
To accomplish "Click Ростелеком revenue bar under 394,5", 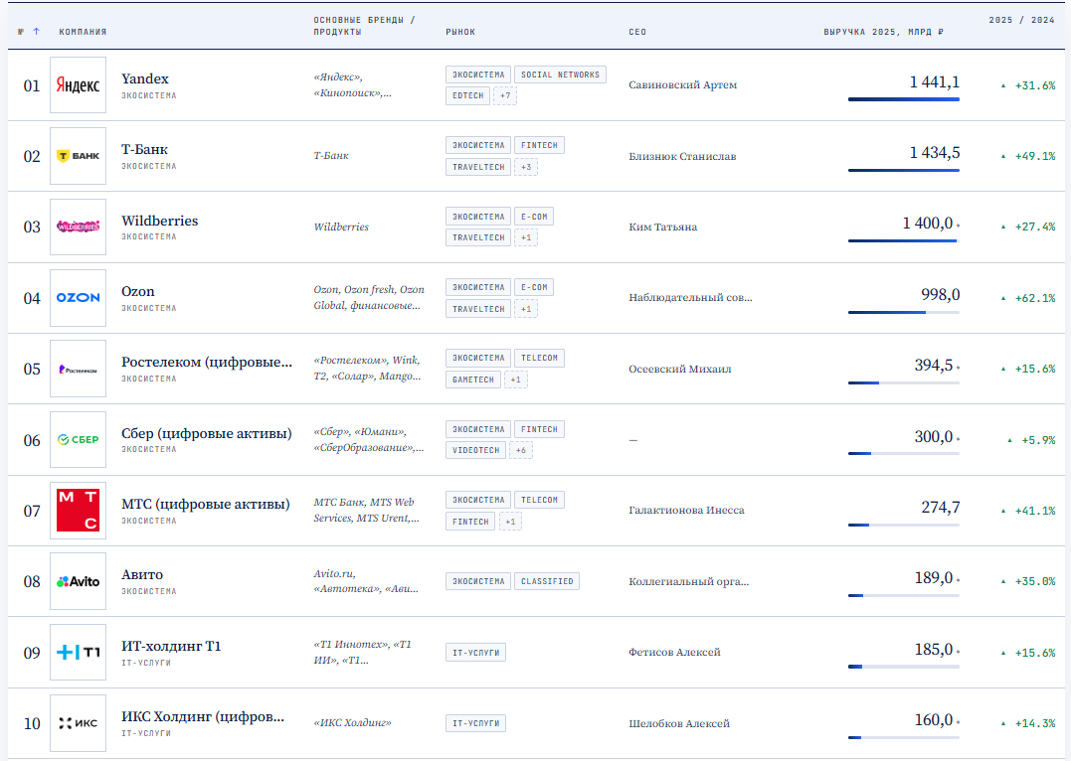I will (904, 382).
